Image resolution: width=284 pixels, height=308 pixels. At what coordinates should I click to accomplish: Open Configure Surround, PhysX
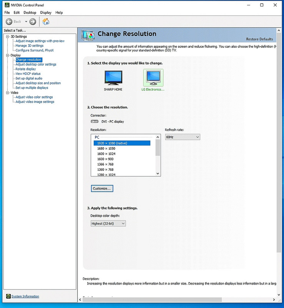pos(35,50)
